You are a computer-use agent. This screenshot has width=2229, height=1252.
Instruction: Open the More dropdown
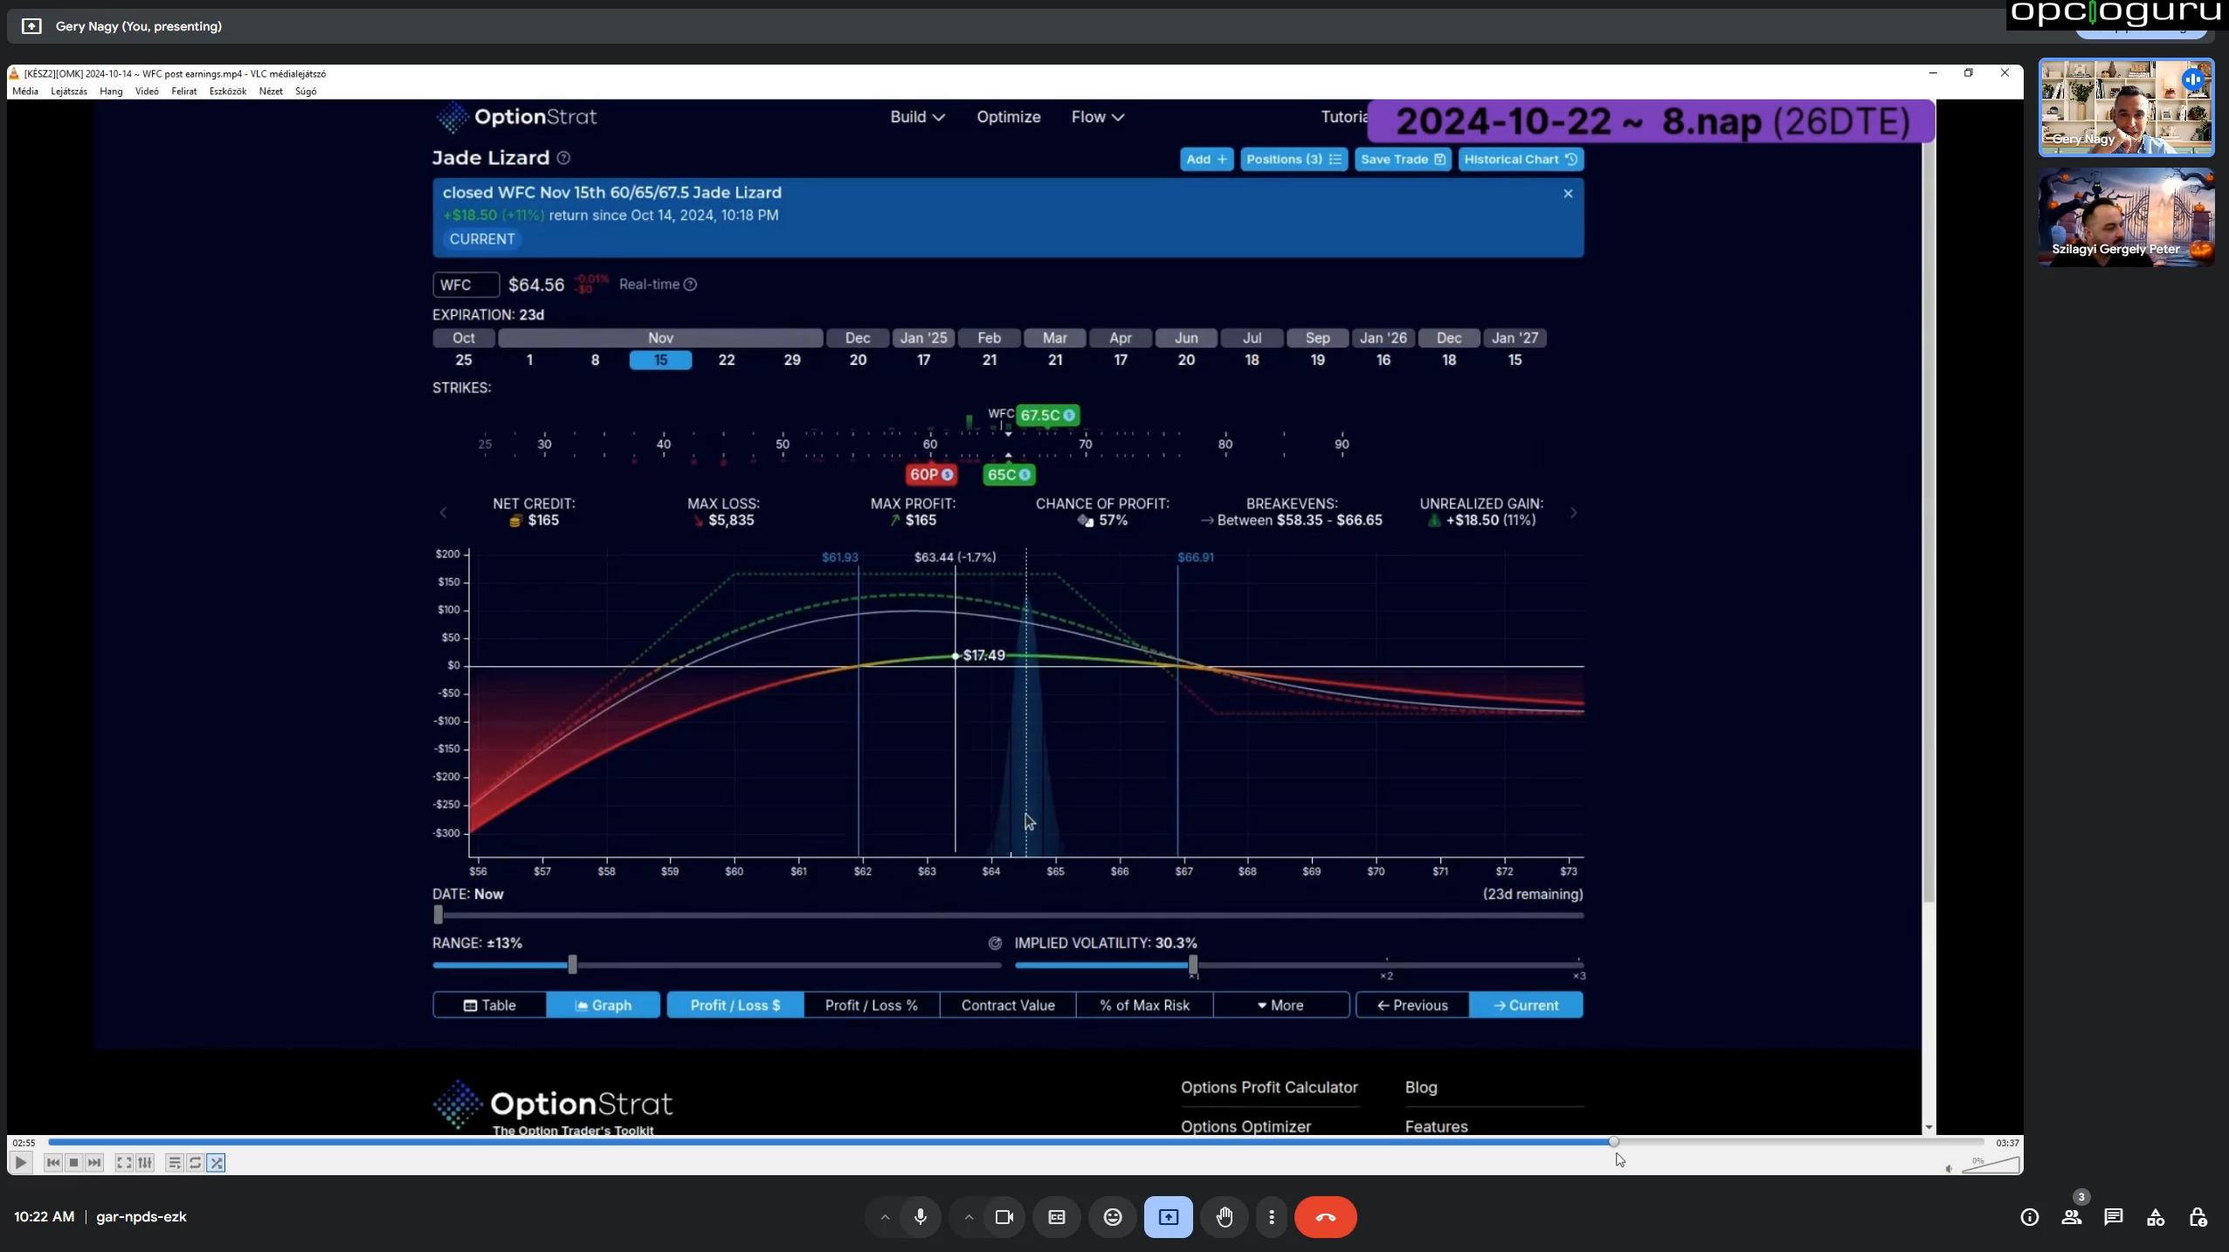click(1280, 1005)
